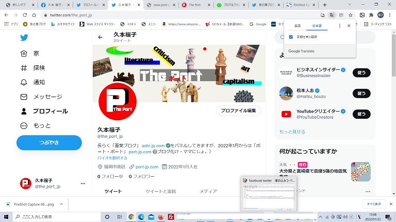Follow YouTubeクリエイター with 従う button
Viewport: 396px width, 222px height.
pyautogui.click(x=361, y=114)
